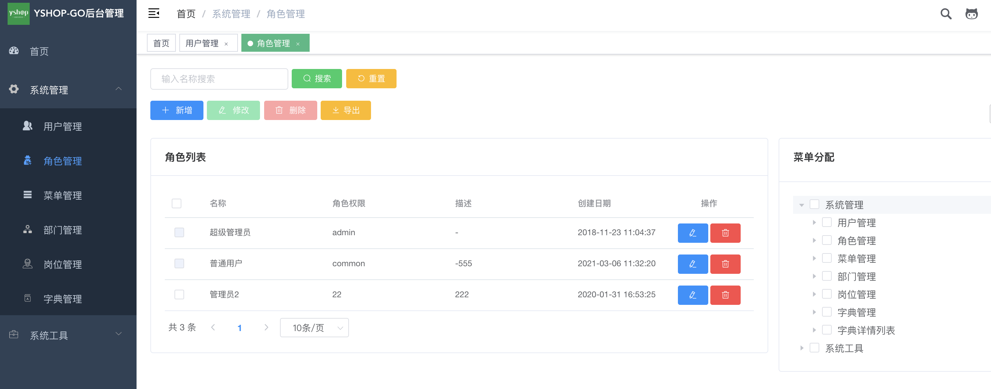Screen dimensions: 991x389
Task: Open 部门管理 in the sidebar
Action: pyautogui.click(x=68, y=230)
